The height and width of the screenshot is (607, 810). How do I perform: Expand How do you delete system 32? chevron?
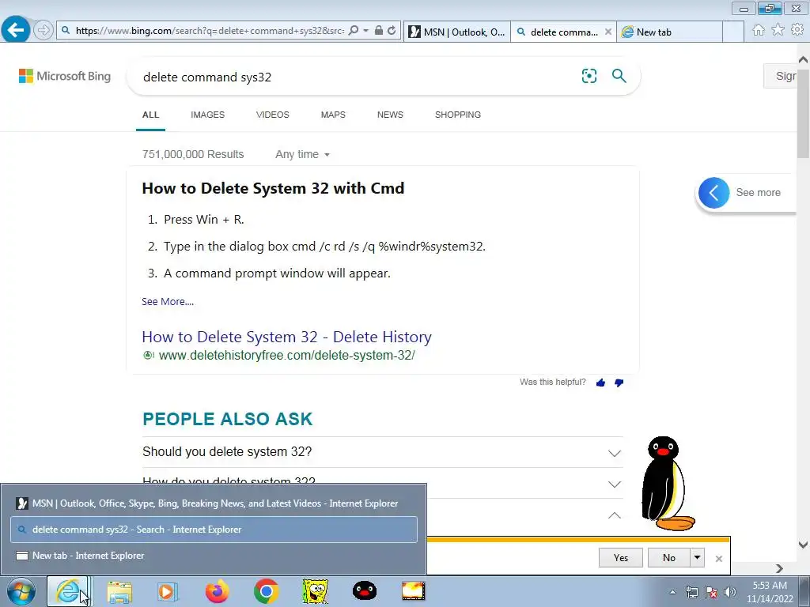pos(614,484)
